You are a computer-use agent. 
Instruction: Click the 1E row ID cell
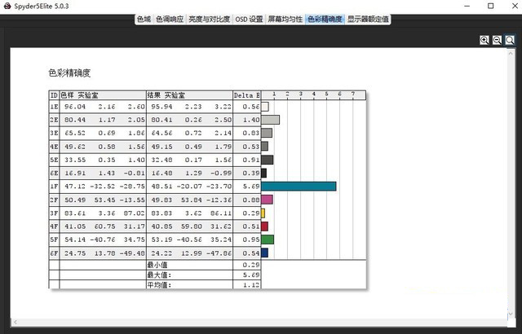[x=54, y=107]
